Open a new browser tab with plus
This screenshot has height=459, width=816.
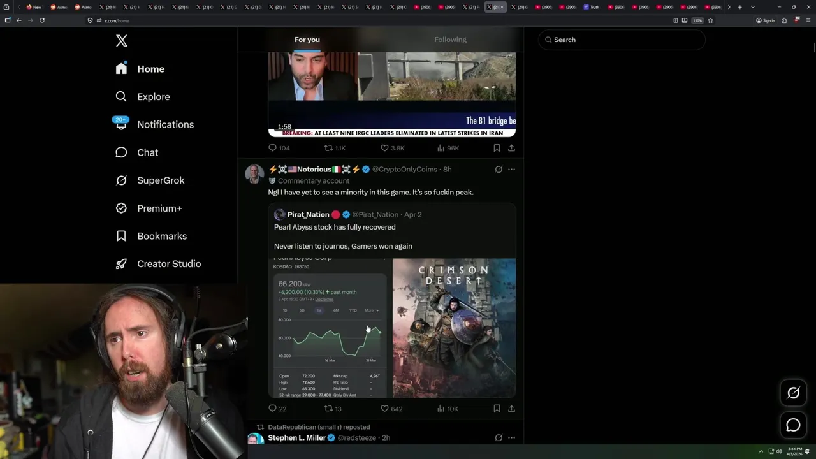[739, 7]
